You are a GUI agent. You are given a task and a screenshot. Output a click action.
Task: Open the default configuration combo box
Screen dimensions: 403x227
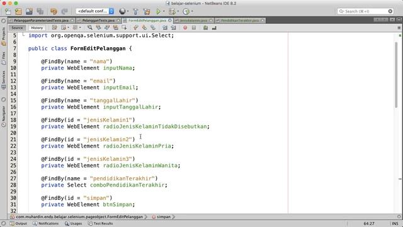coord(95,11)
